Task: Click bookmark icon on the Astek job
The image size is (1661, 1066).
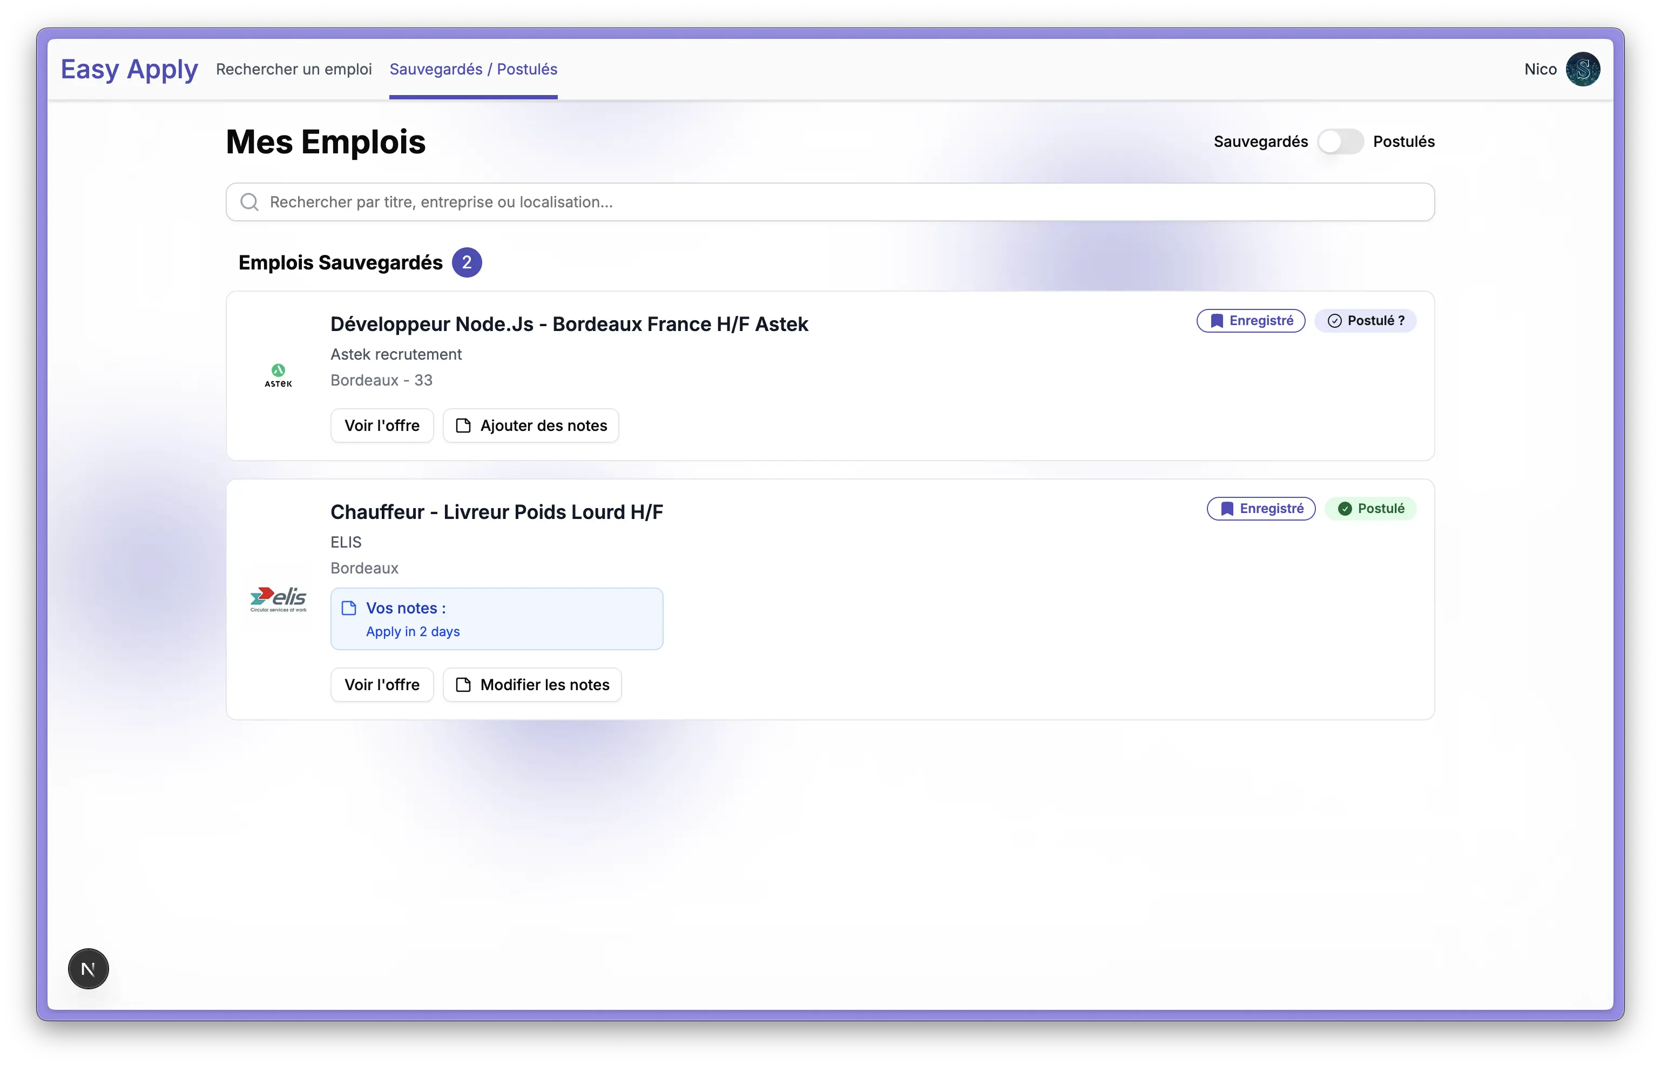Action: (x=1216, y=320)
